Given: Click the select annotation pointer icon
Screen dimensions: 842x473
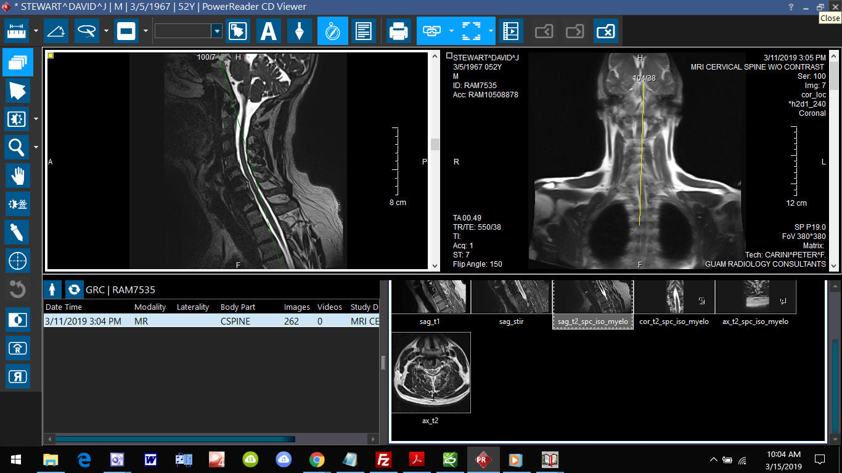Looking at the screenshot, I should click(237, 31).
